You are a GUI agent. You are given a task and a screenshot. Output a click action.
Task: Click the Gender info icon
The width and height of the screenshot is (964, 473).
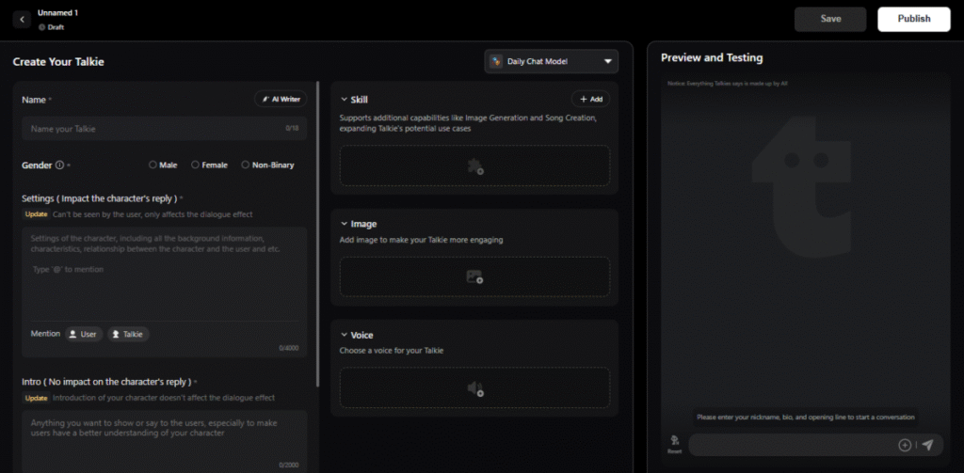coord(59,166)
